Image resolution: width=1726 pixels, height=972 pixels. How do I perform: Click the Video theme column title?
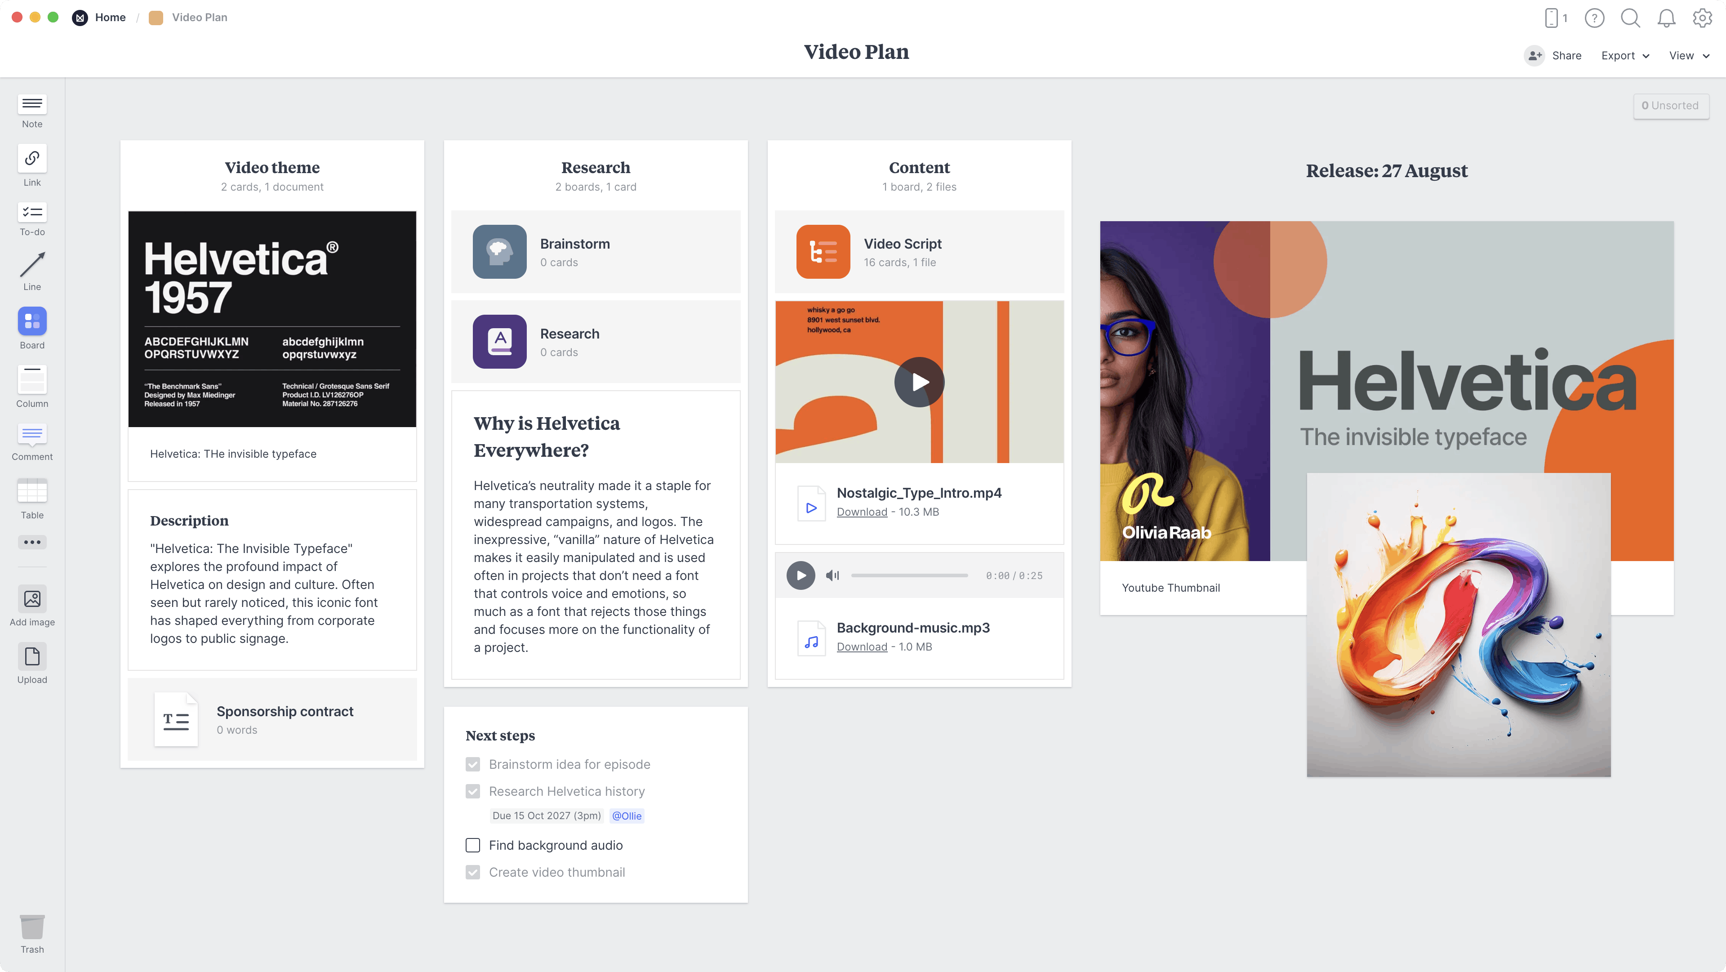(272, 168)
